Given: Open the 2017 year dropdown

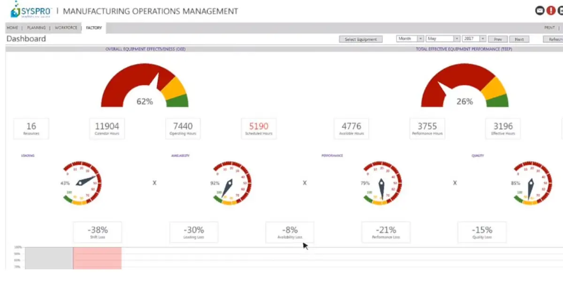Looking at the screenshot, I should 474,39.
